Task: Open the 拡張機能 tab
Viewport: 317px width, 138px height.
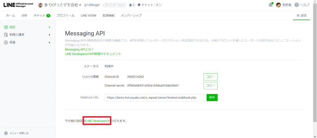Action: pos(109,16)
